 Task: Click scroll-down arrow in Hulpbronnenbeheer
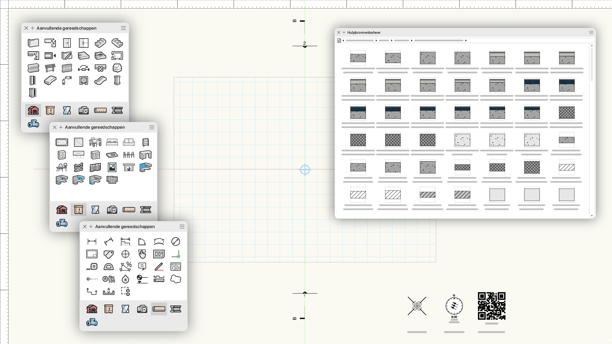click(592, 216)
